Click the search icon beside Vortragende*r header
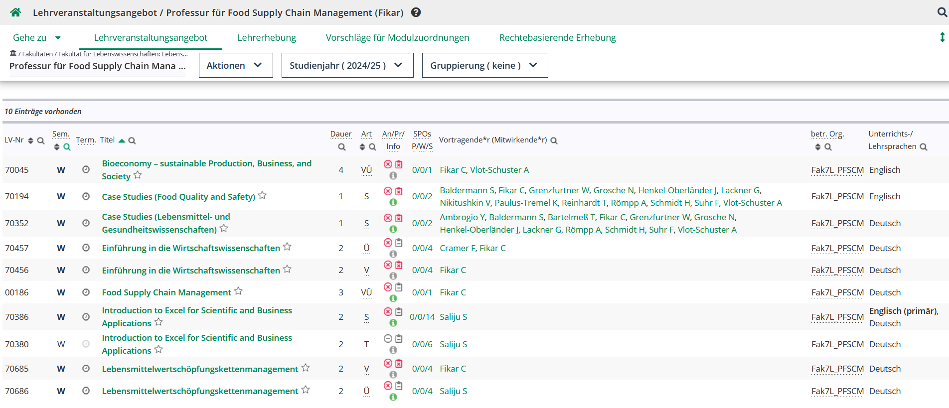Image resolution: width=949 pixels, height=408 pixels. (x=554, y=140)
